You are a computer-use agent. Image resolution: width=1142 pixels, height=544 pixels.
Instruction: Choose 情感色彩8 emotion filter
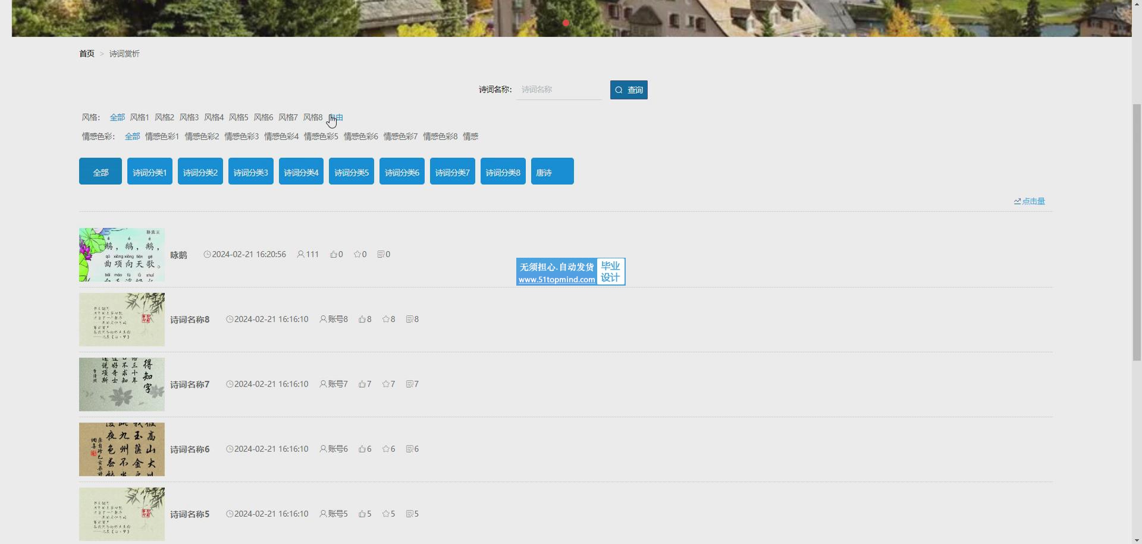[x=440, y=137]
